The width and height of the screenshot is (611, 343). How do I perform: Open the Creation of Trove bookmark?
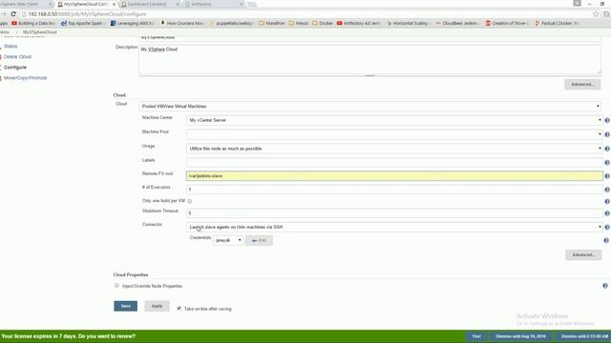(507, 23)
